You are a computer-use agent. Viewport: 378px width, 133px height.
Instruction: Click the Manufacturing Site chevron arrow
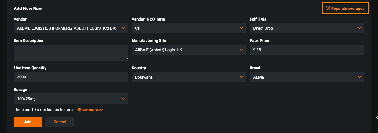pos(241,50)
